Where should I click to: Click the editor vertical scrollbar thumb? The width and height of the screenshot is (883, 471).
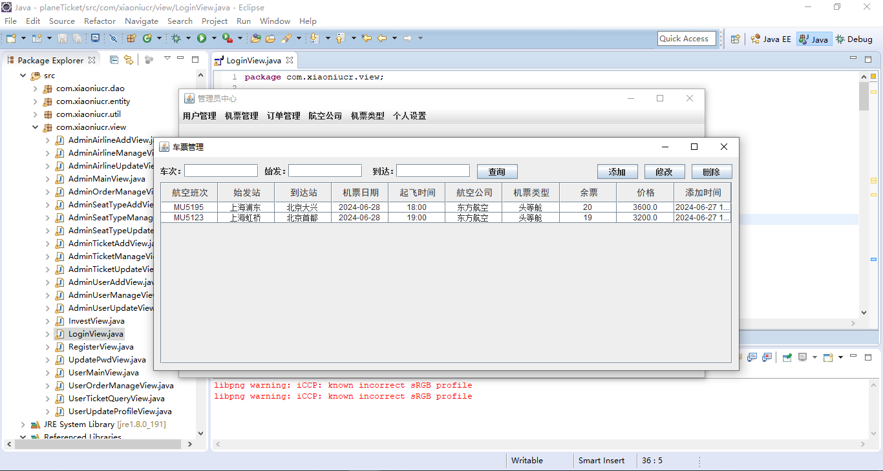(864, 97)
